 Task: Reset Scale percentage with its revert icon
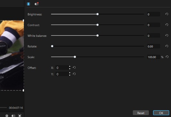(x=167, y=57)
